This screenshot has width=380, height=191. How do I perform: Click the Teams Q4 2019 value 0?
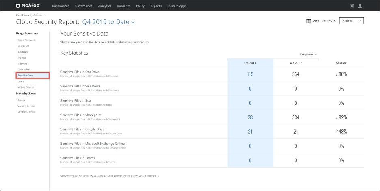click(x=250, y=160)
